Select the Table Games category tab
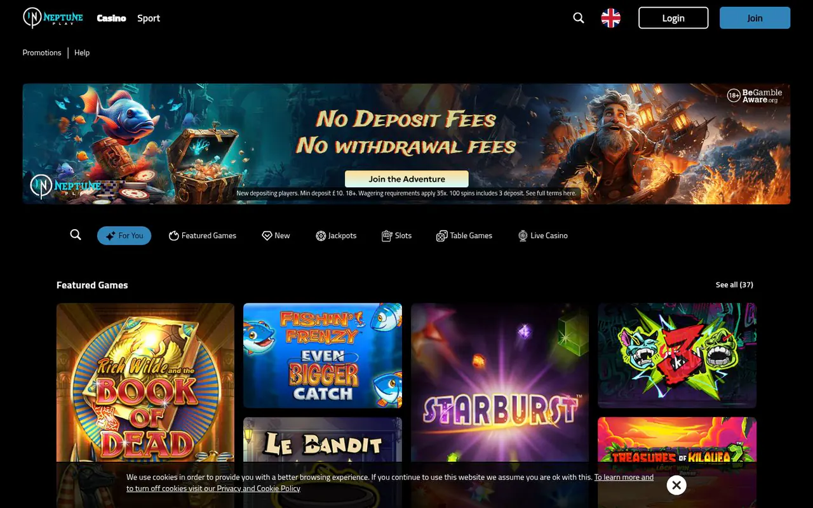Viewport: 813px width, 508px height. coord(464,236)
